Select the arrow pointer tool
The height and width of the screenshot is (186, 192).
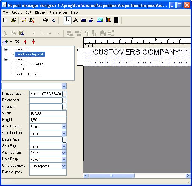68,20
